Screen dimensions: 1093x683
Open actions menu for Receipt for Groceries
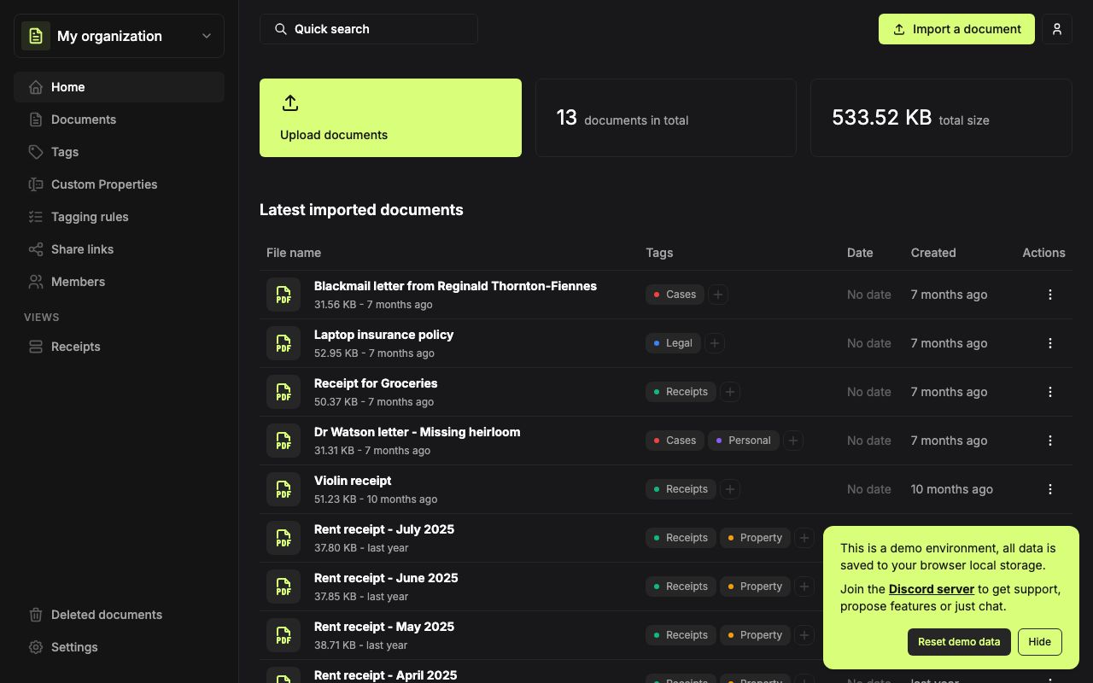click(1050, 392)
